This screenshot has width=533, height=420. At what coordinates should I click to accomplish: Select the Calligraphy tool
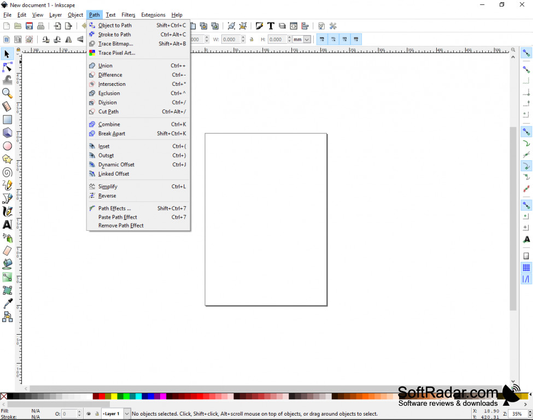point(7,212)
